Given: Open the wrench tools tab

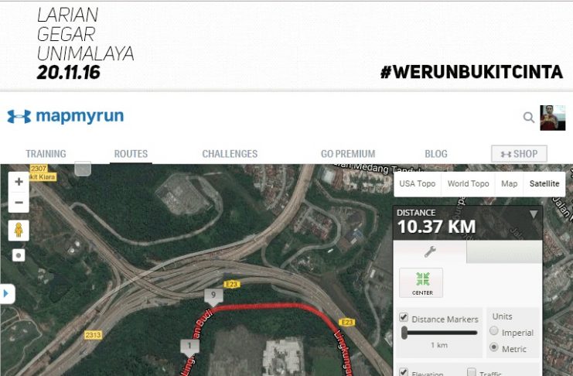Looking at the screenshot, I should coord(430,251).
